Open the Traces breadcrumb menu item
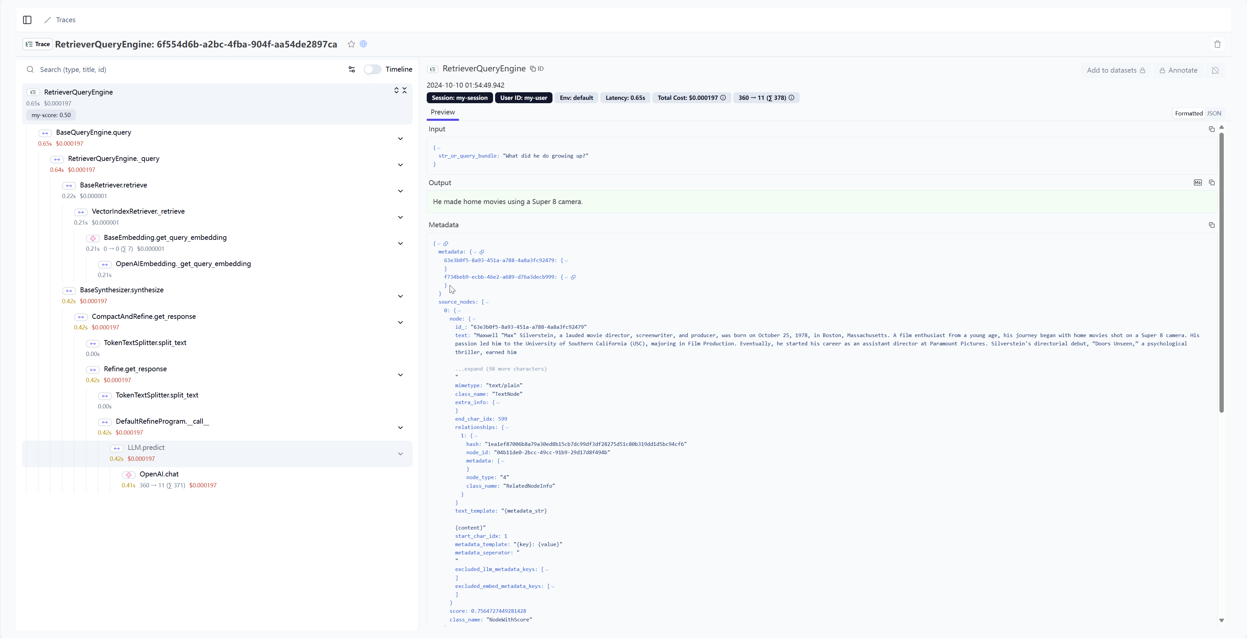The width and height of the screenshot is (1247, 638). point(65,20)
